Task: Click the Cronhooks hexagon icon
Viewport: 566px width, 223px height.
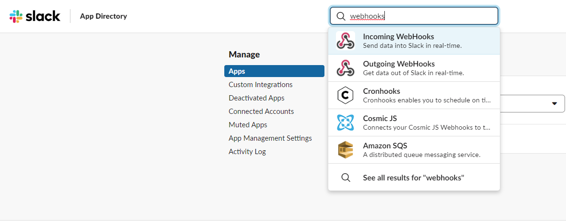Action: 345,95
